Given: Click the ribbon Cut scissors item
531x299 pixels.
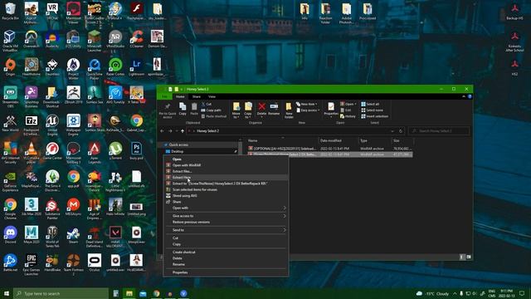Looking at the screenshot, I should pyautogui.click(x=207, y=104).
